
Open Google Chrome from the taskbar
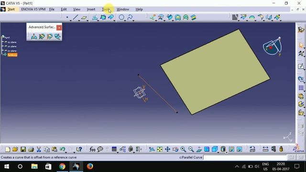(62, 166)
